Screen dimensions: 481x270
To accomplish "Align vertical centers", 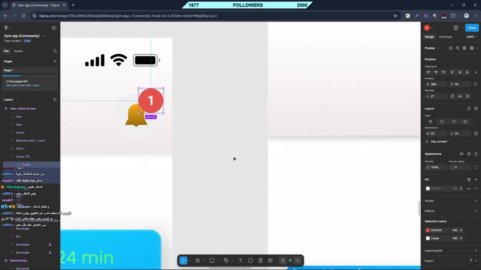I will pyautogui.click(x=460, y=72).
